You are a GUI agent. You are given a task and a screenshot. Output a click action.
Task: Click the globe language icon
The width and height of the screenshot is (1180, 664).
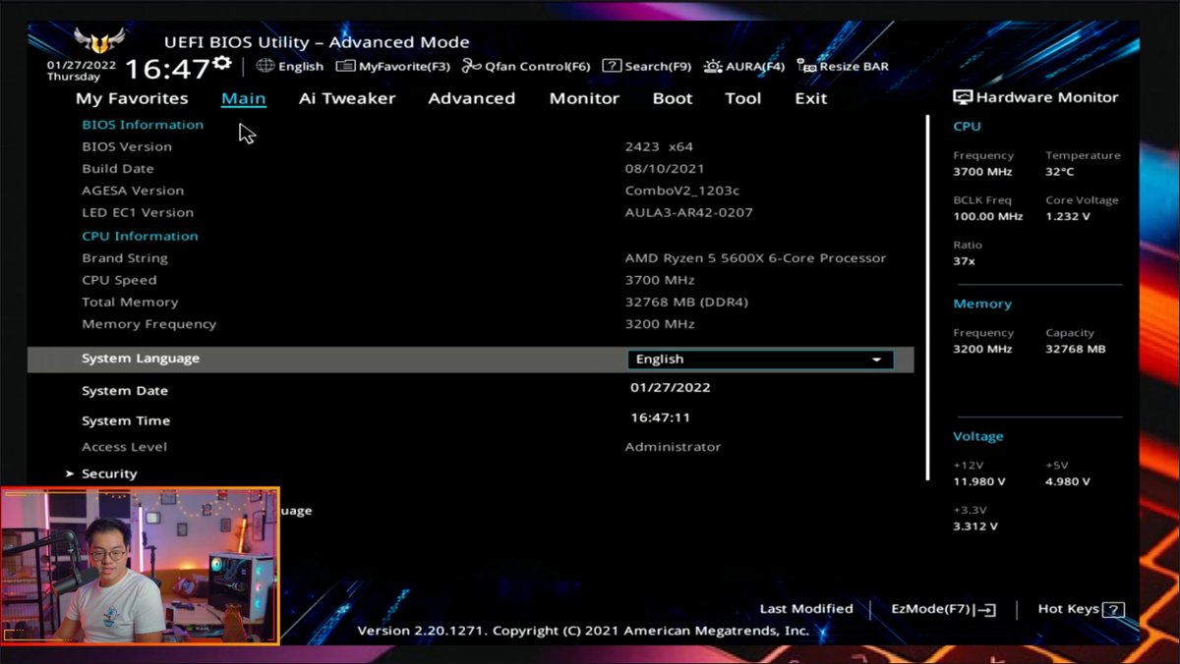point(265,66)
